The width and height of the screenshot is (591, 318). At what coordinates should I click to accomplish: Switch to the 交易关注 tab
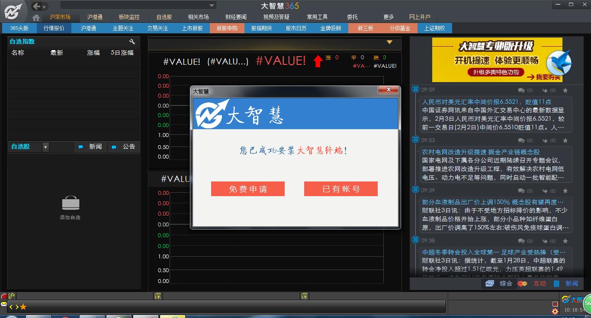158,28
